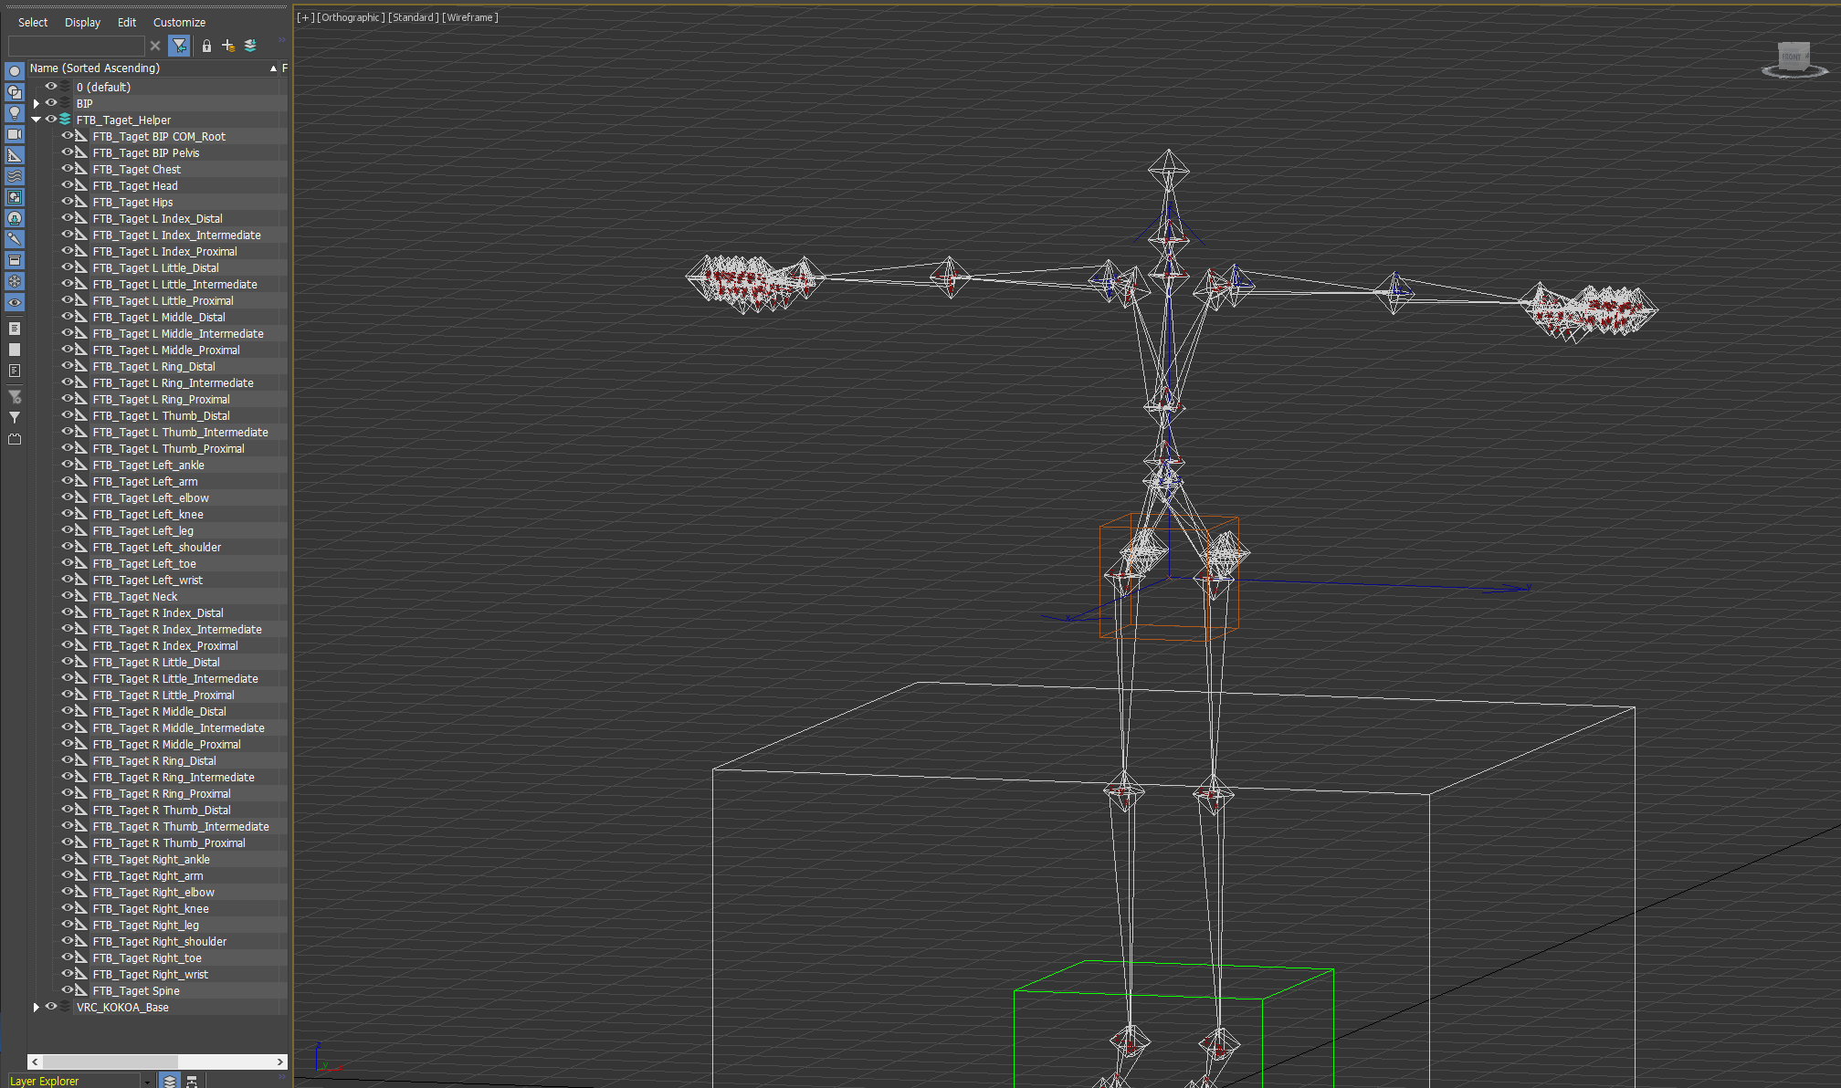Hide the FTB_Taget_Helper layer

(51, 120)
